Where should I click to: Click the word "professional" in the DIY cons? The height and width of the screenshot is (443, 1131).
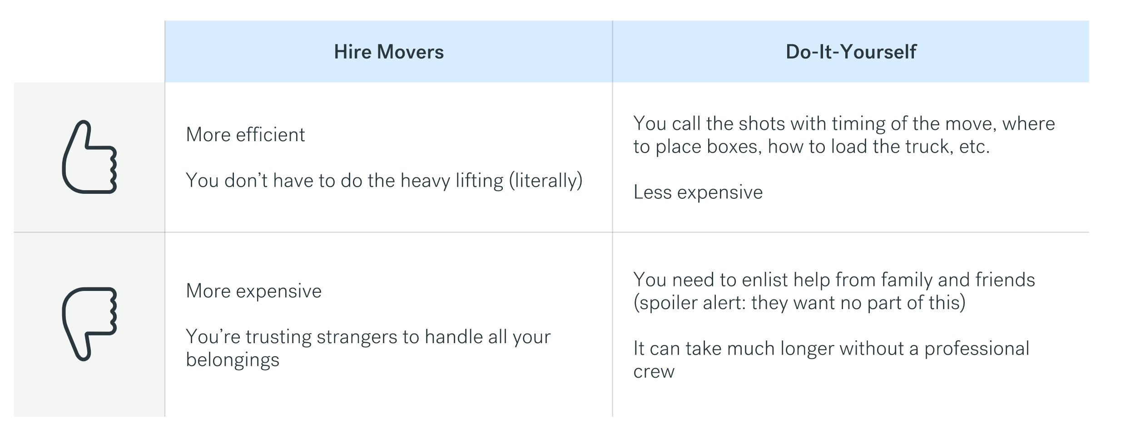point(977,349)
